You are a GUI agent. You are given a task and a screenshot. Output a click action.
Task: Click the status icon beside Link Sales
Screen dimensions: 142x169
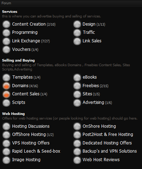click(77, 41)
